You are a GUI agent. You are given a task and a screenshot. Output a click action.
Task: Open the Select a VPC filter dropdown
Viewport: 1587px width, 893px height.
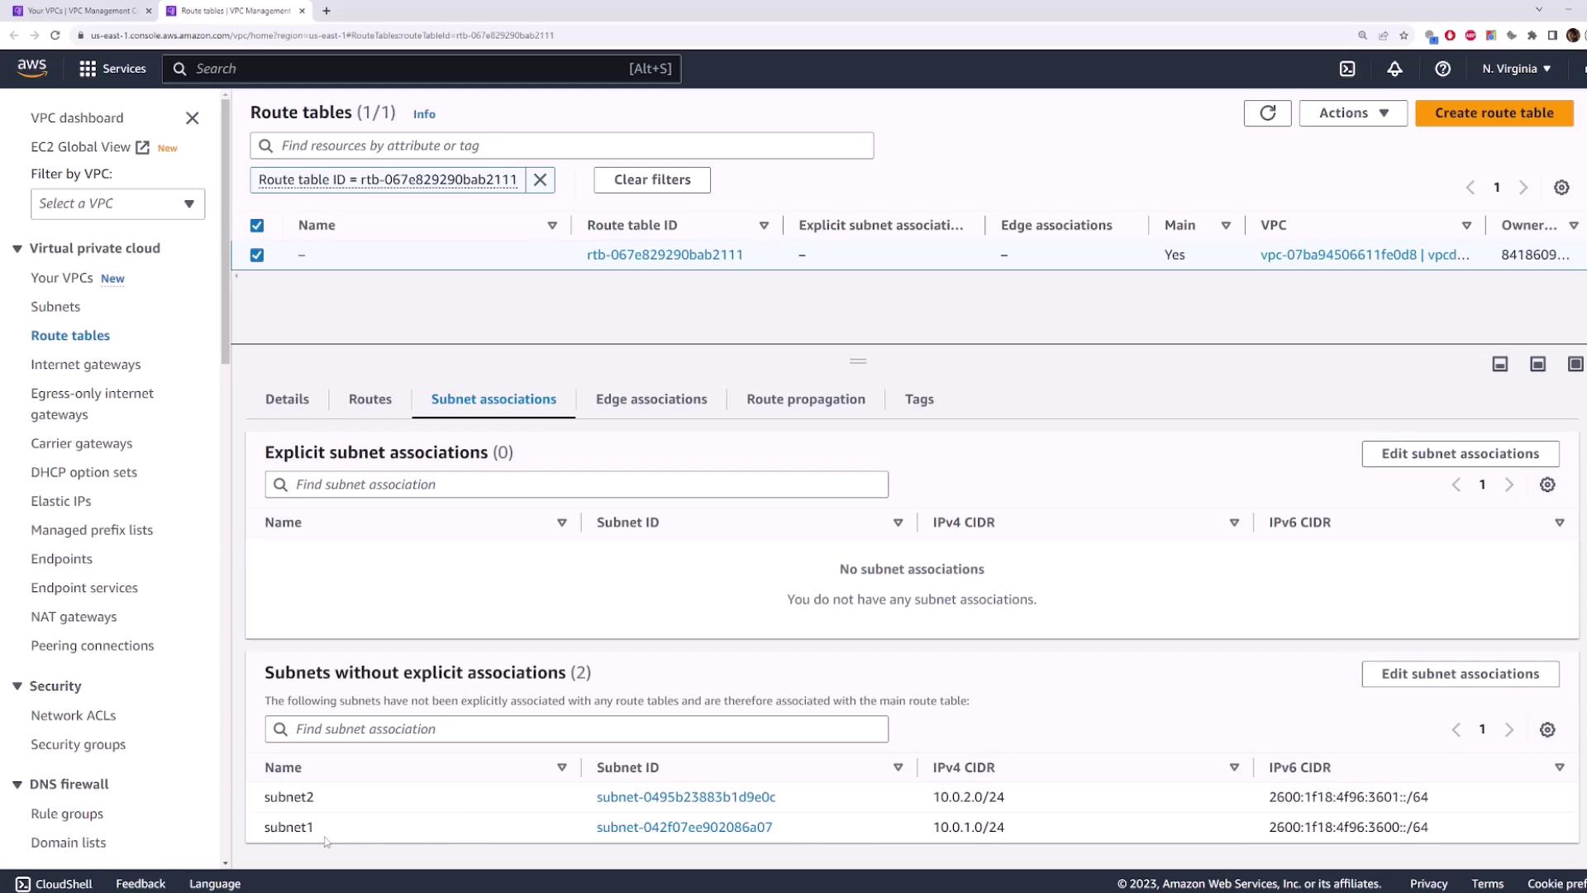pyautogui.click(x=117, y=204)
